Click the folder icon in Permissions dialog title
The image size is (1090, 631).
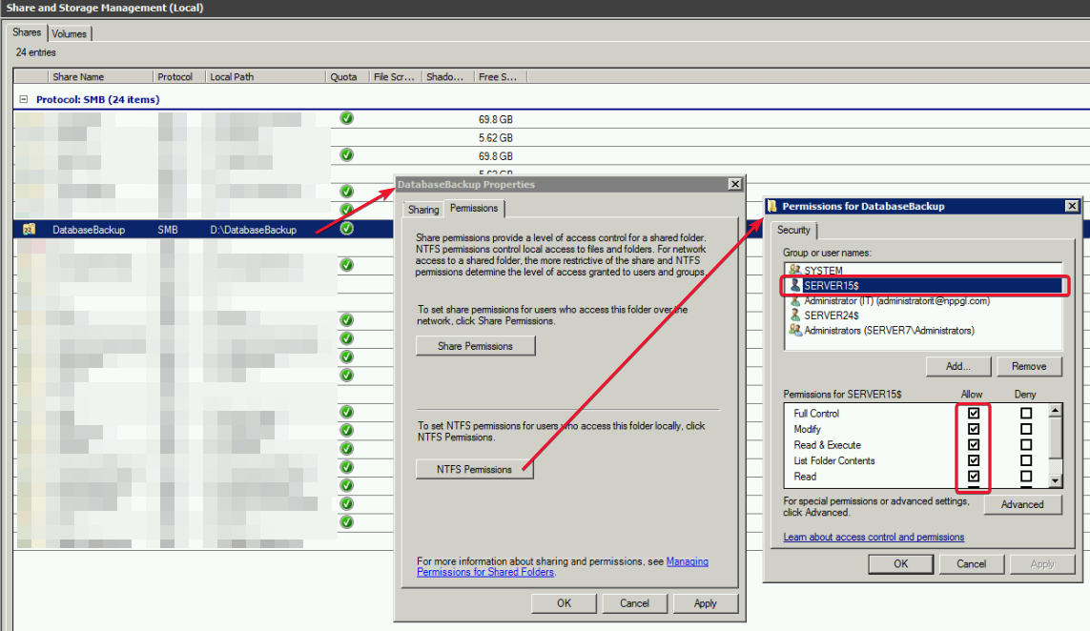pos(771,206)
